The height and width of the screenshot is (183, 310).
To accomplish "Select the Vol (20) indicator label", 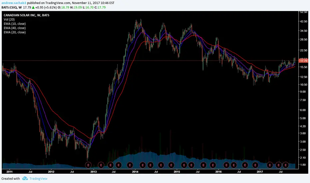I will [x=9, y=19].
